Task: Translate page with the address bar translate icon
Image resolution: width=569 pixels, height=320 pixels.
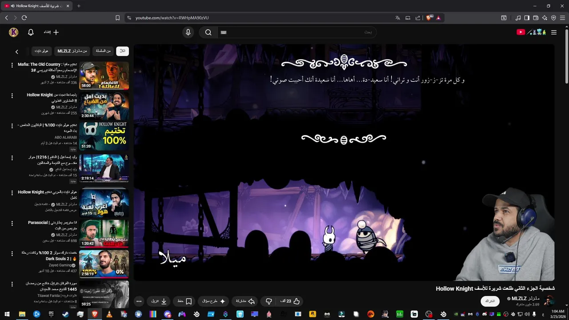Action: tap(397, 18)
